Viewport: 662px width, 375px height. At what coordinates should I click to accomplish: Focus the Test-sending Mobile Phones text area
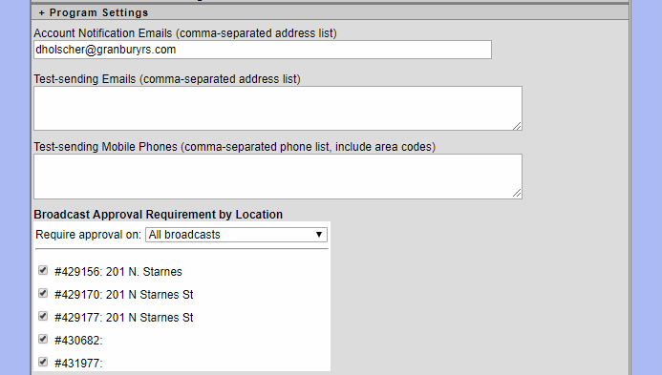click(x=278, y=177)
